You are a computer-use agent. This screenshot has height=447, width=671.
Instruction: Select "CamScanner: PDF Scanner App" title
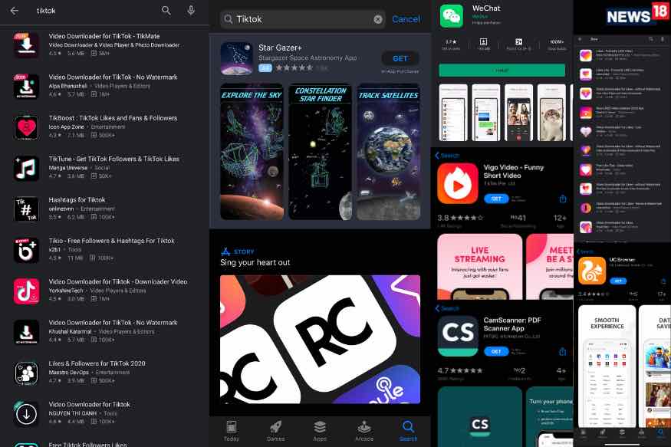click(512, 324)
